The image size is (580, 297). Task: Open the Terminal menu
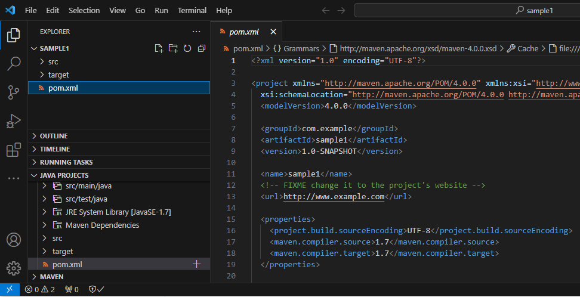[192, 10]
